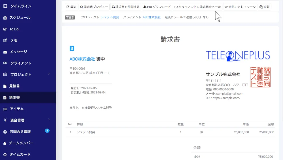Click the システム開発 row in item table
Viewport: 283px width, 160px height.
170,132
